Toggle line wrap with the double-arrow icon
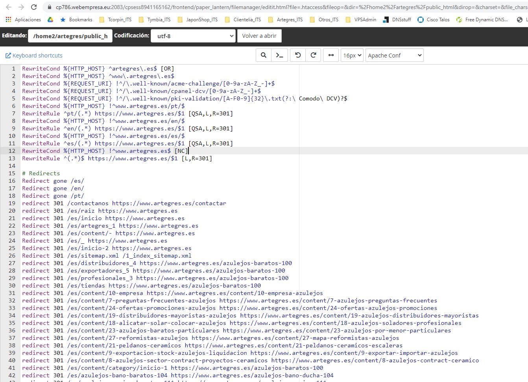528x382 pixels. click(331, 55)
